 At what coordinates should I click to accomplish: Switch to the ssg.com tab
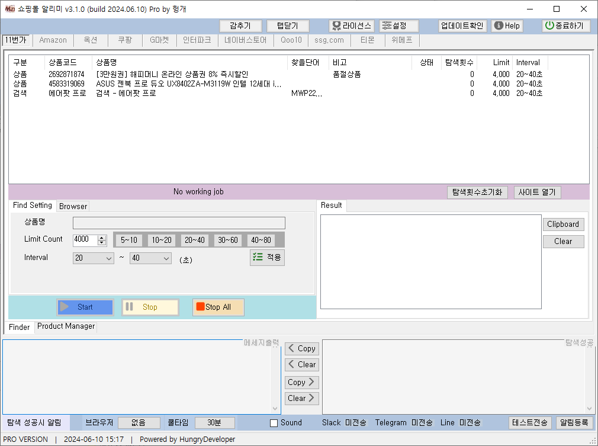pyautogui.click(x=329, y=40)
